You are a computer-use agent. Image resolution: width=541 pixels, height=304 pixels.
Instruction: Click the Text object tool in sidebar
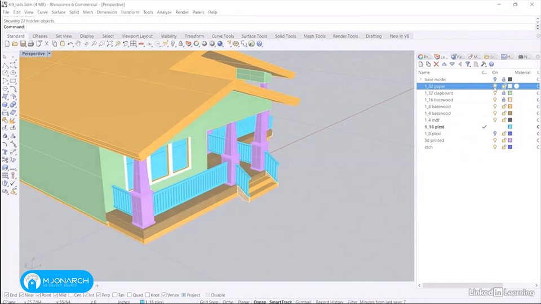coord(5,151)
